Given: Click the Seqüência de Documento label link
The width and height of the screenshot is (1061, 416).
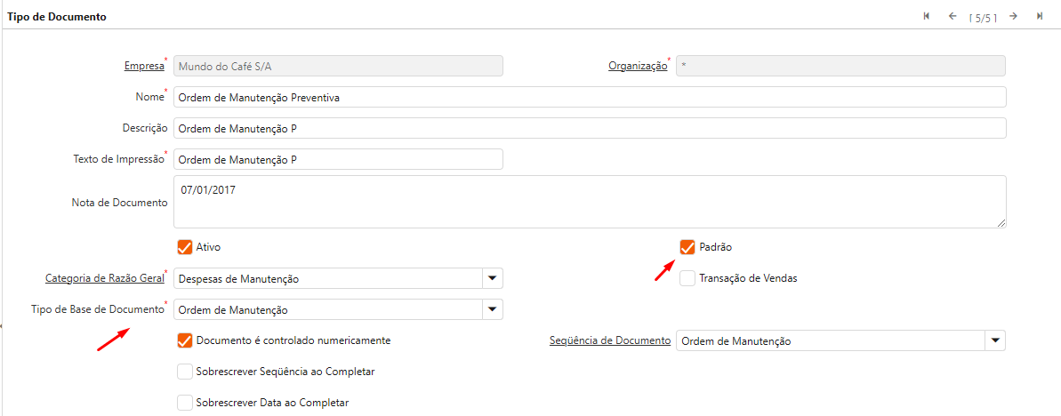Looking at the screenshot, I should coord(609,341).
